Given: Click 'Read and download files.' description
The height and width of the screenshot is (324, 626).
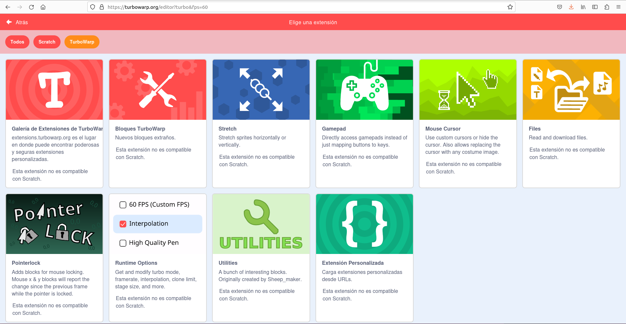Looking at the screenshot, I should tap(558, 137).
